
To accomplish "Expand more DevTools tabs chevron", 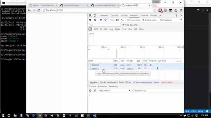I will [160, 15].
